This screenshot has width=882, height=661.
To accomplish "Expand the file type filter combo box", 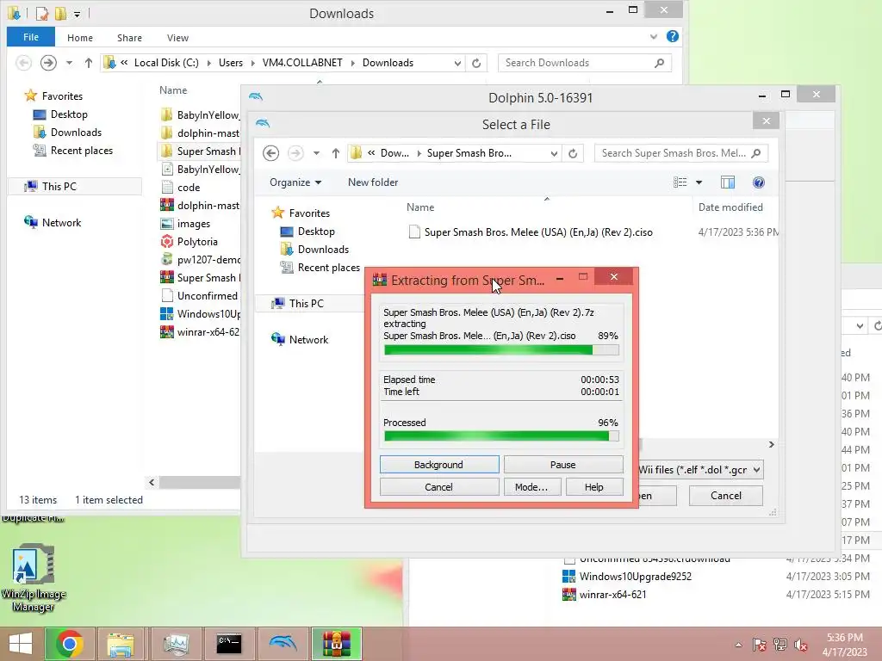I will tap(757, 469).
